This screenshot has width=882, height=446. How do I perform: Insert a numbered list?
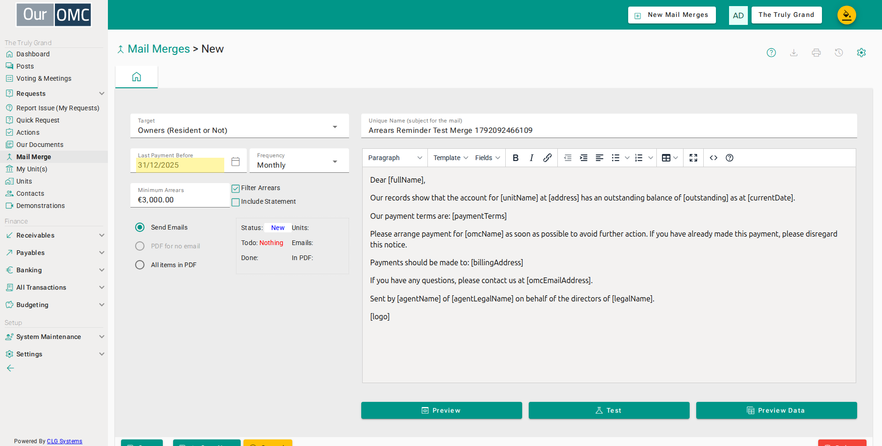coord(639,158)
